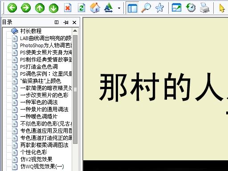
Task: Stop loading with the red X page icon
Action: tap(68, 8)
